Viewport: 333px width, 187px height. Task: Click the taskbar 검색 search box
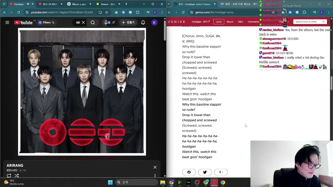tap(136, 182)
